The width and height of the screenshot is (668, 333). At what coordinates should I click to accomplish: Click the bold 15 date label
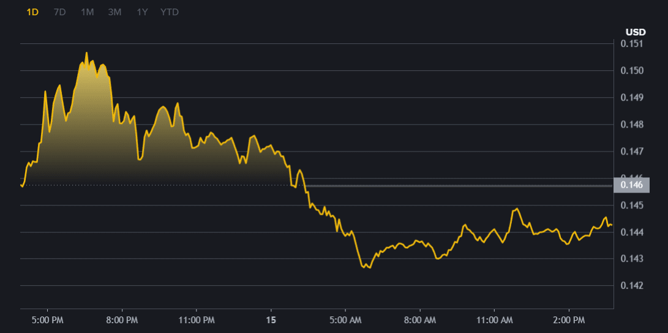271,320
